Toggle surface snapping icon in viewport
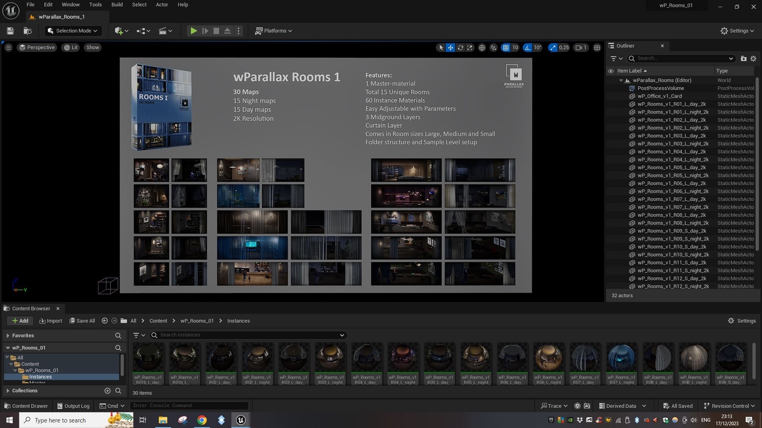The image size is (762, 428). (x=494, y=48)
